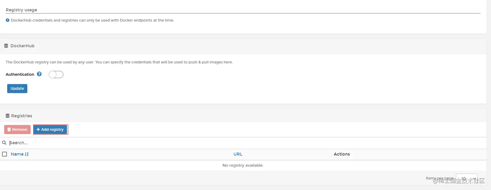Image resolution: width=491 pixels, height=190 pixels.
Task: Click the Name column sort arrow icon
Action: coord(27,154)
